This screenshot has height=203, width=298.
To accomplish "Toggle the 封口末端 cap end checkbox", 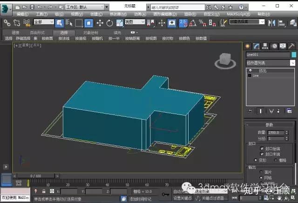I will coord(262,154).
